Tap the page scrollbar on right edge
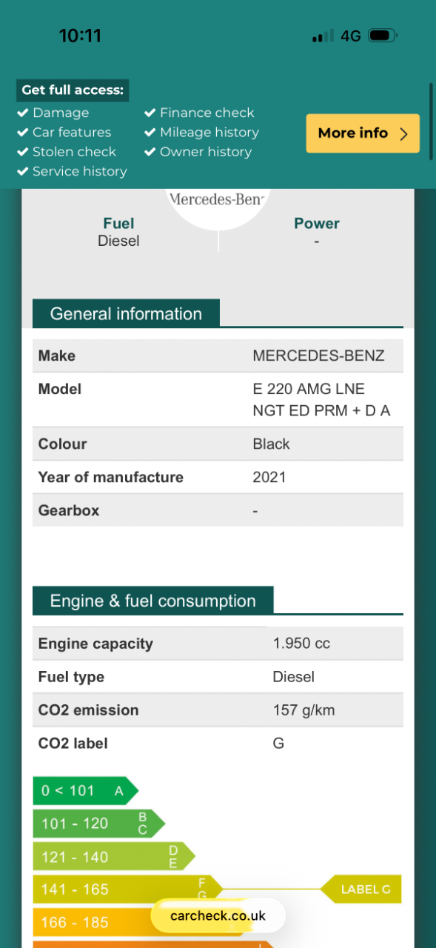 (431, 120)
